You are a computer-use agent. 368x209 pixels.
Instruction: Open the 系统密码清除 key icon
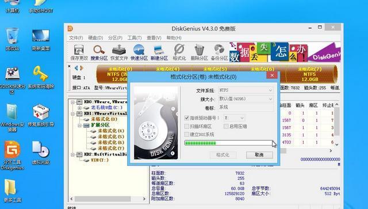click(x=41, y=77)
